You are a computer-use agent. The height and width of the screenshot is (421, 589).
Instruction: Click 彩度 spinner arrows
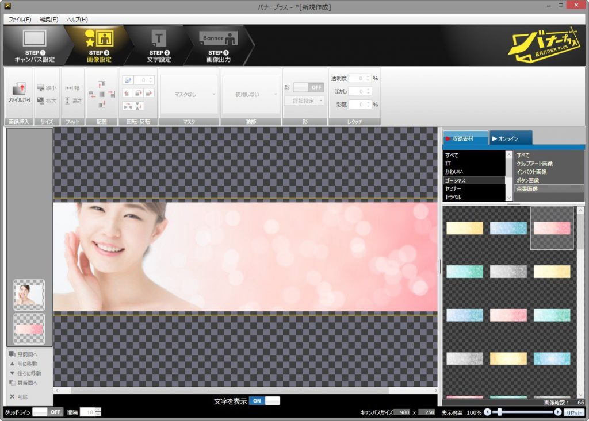click(x=368, y=105)
